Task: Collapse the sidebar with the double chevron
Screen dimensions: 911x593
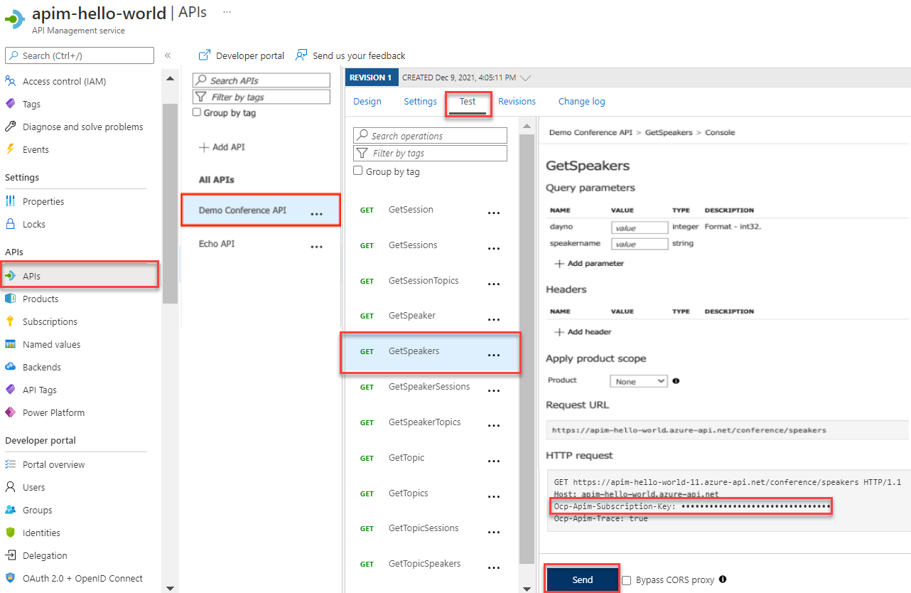Action: 168,55
